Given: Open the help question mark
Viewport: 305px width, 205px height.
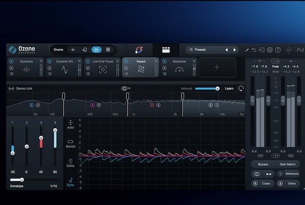Looking at the screenshot, I should 278,50.
